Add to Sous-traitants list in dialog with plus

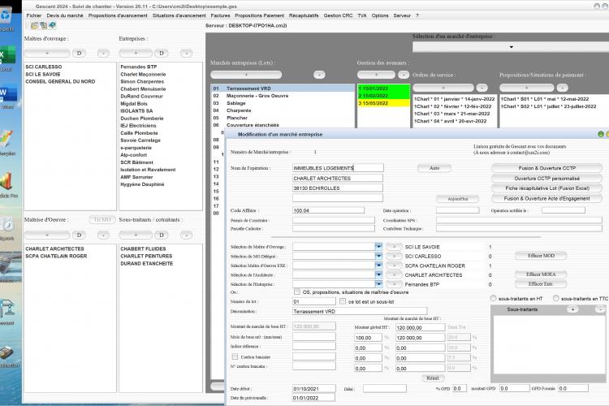point(573,309)
